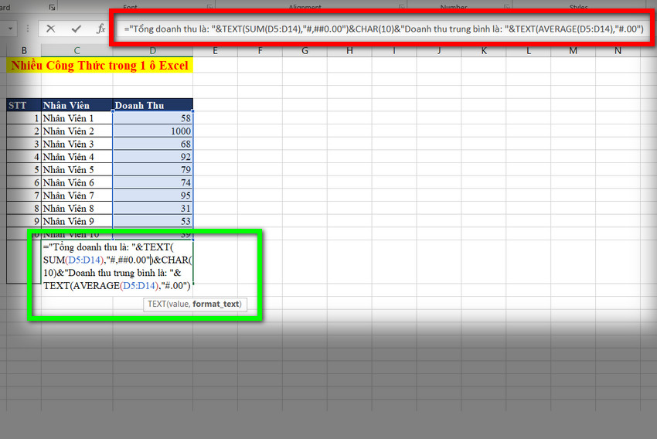Select cell 'Nhân Viên 3'
Viewport: 657px width, 439px height.
[77, 144]
